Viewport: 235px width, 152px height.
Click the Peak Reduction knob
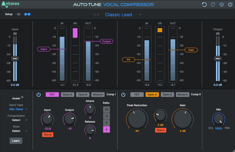(137, 119)
